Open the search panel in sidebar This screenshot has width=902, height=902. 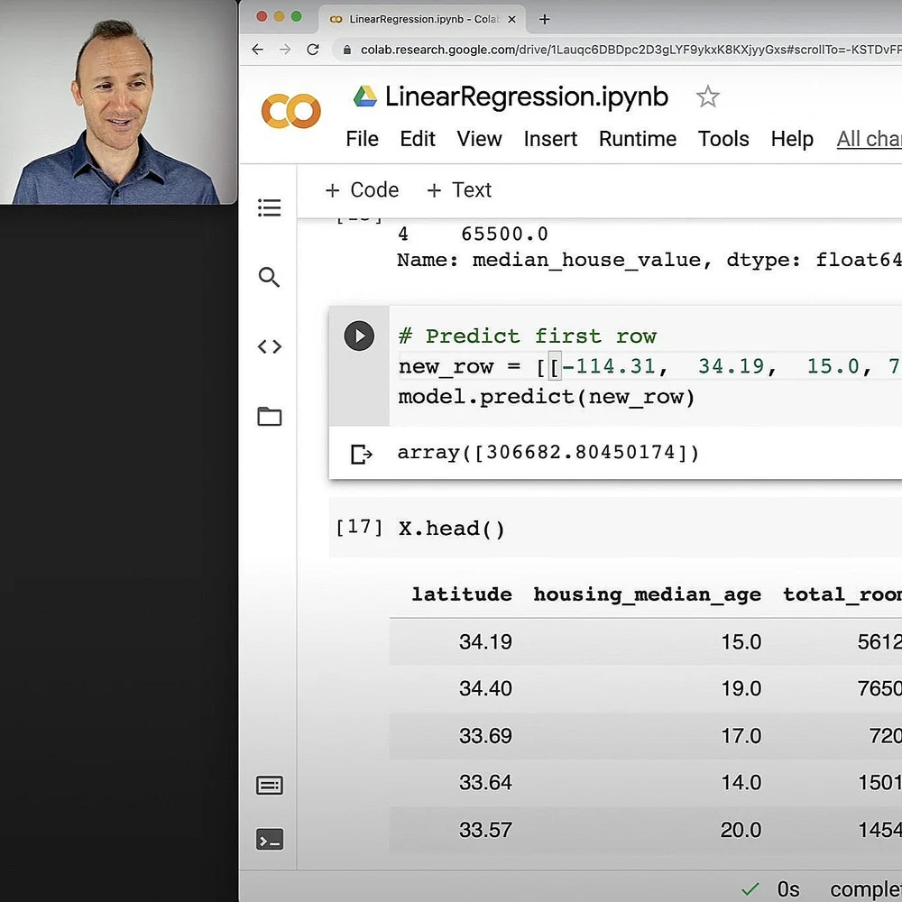(269, 278)
